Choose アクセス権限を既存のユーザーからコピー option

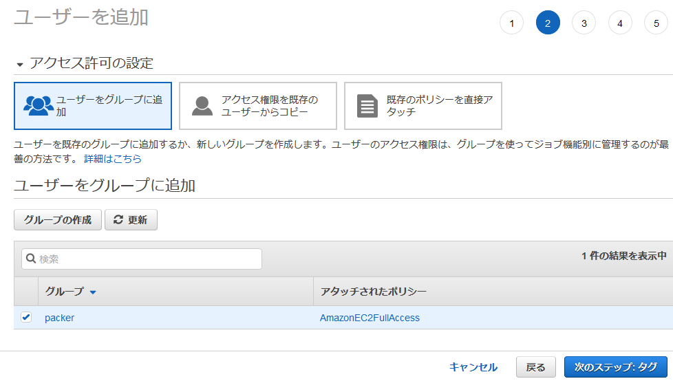pos(258,106)
